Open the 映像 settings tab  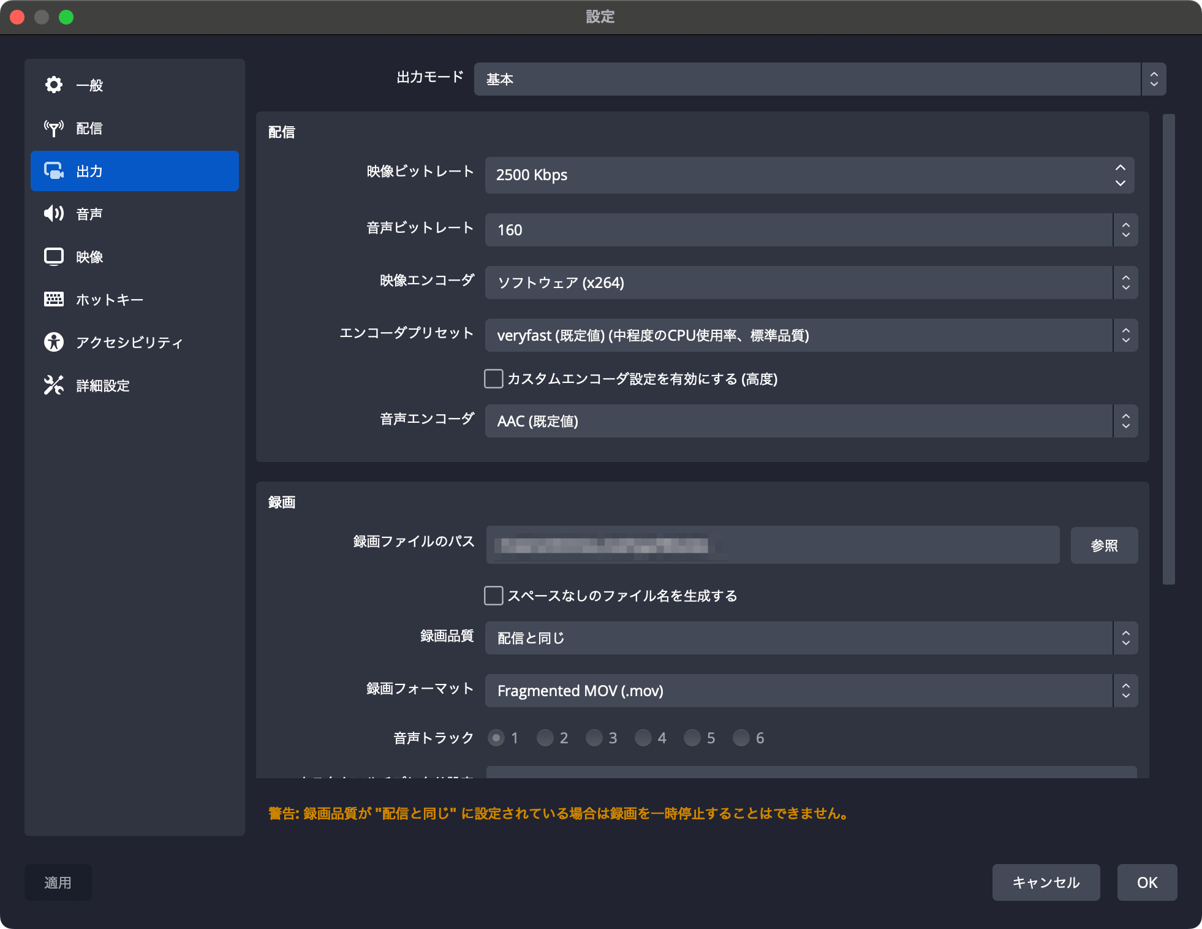click(x=135, y=257)
